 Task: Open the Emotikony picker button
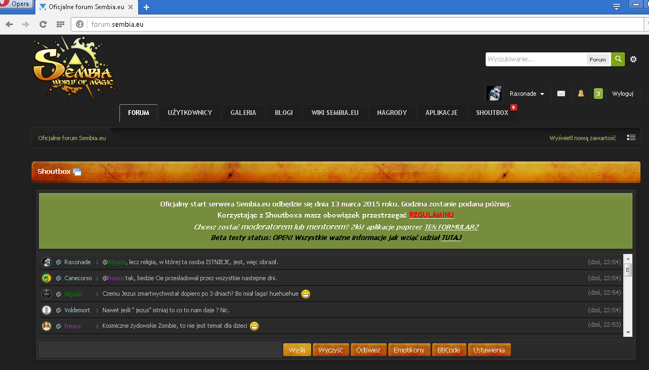tap(409, 350)
